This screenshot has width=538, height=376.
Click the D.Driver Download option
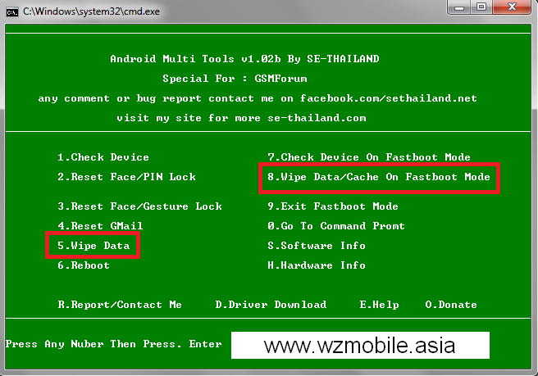click(x=271, y=305)
